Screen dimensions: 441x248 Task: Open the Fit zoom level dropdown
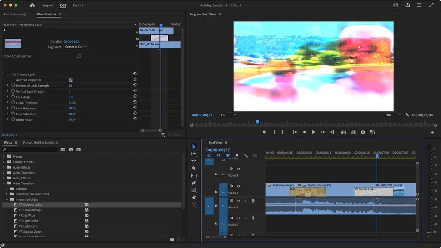click(x=228, y=115)
